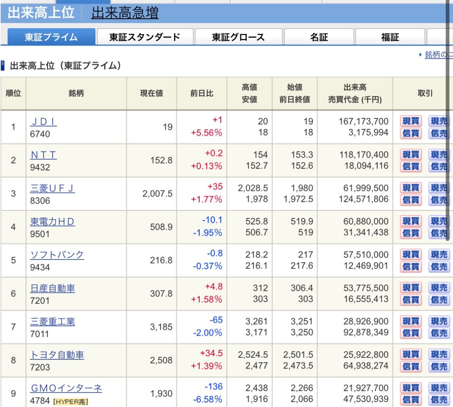Open the 出来高急増 ranking link

[125, 13]
